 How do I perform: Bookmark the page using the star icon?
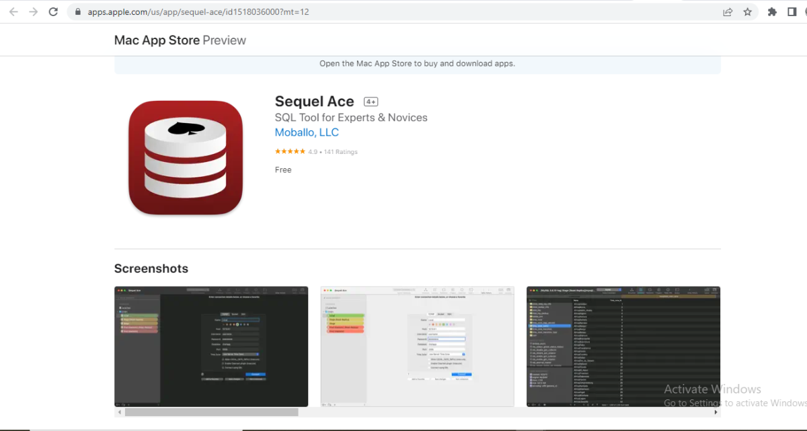pos(748,11)
